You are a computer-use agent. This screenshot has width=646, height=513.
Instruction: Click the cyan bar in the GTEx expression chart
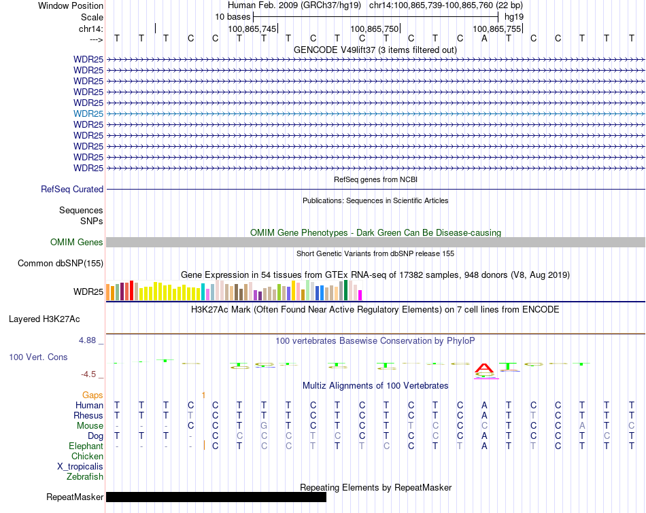[203, 291]
